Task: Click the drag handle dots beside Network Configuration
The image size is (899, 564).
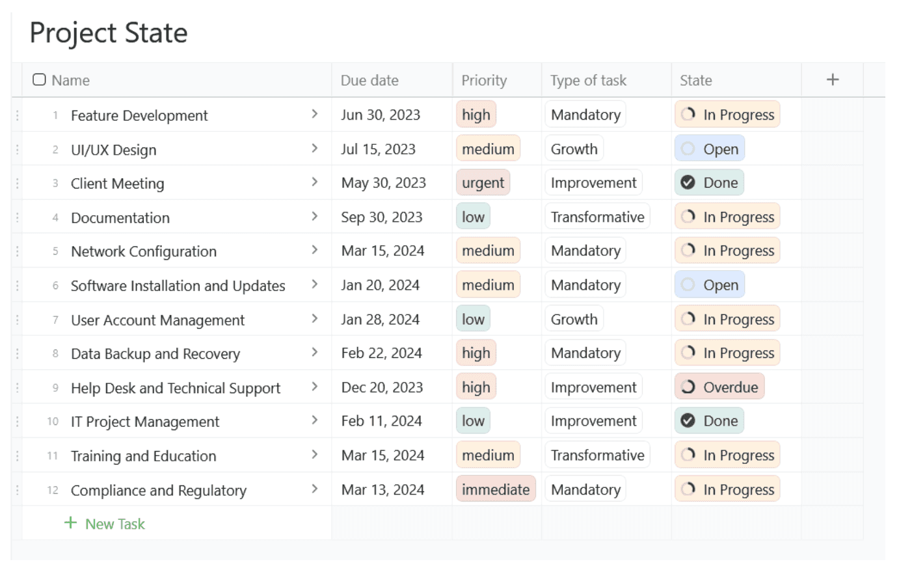Action: click(x=18, y=251)
